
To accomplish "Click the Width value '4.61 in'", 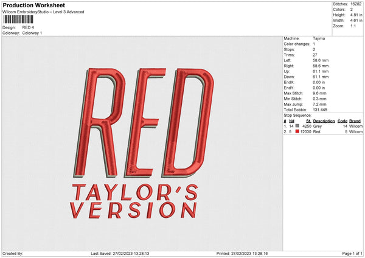I will [356, 21].
